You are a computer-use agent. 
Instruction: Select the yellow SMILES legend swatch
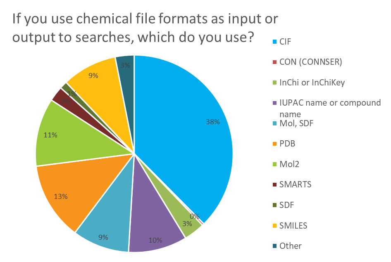pos(274,226)
